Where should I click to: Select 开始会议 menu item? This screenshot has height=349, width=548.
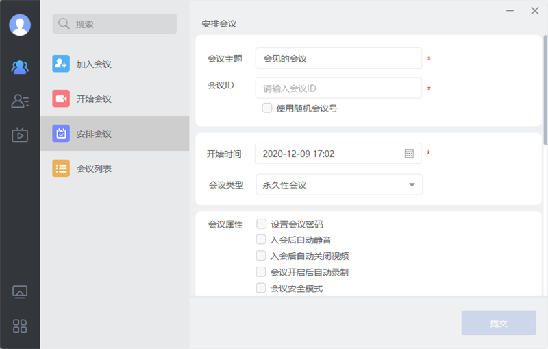pyautogui.click(x=94, y=99)
